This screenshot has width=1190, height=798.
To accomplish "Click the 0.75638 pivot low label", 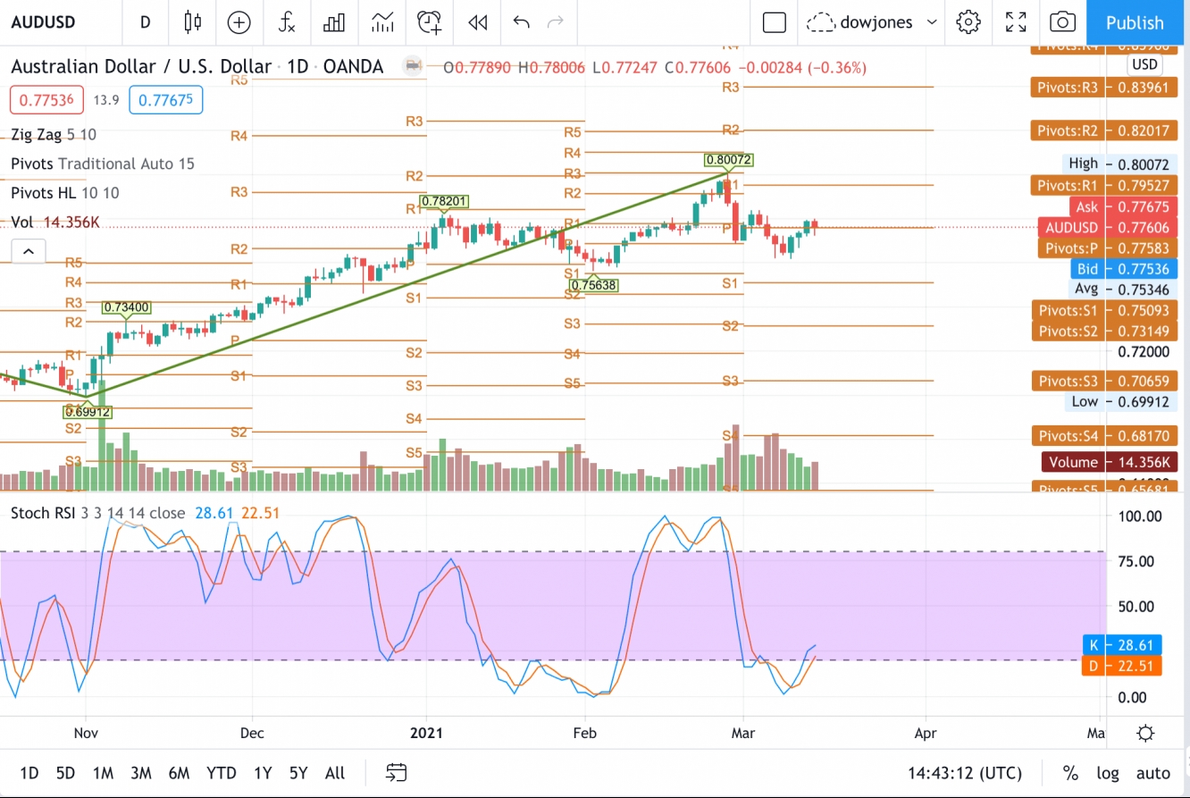I will point(593,285).
